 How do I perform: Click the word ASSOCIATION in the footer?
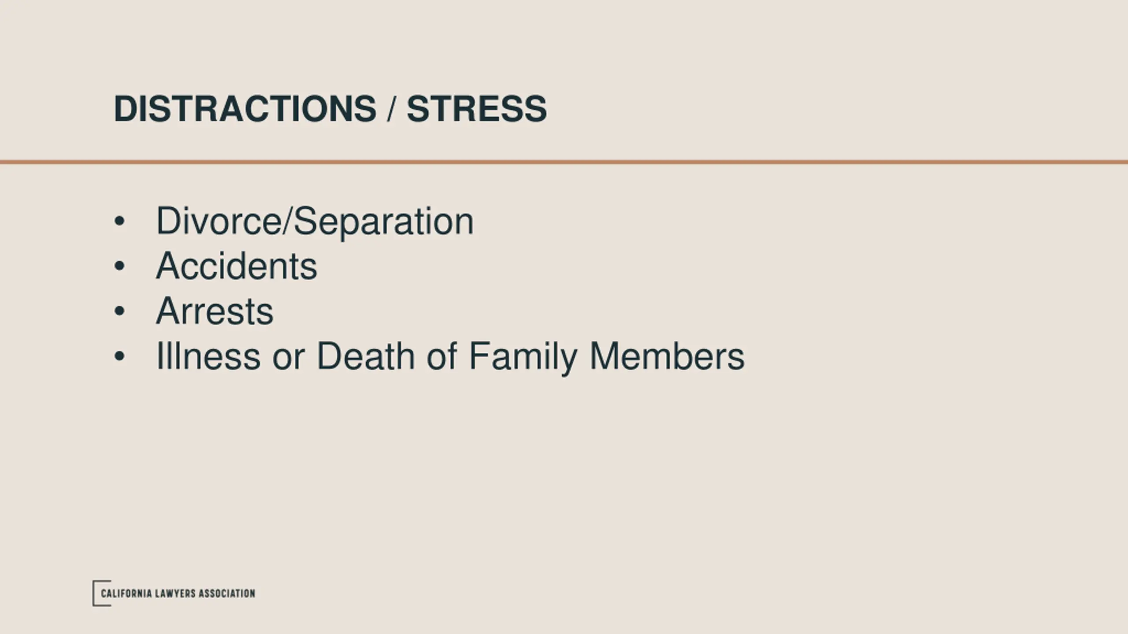227,593
